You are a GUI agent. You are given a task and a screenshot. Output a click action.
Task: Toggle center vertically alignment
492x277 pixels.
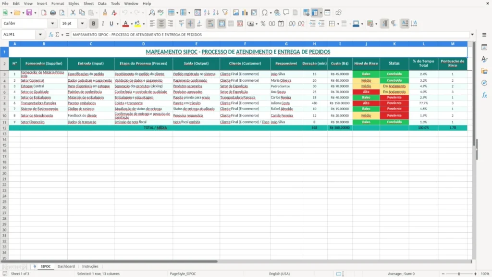coord(190,24)
